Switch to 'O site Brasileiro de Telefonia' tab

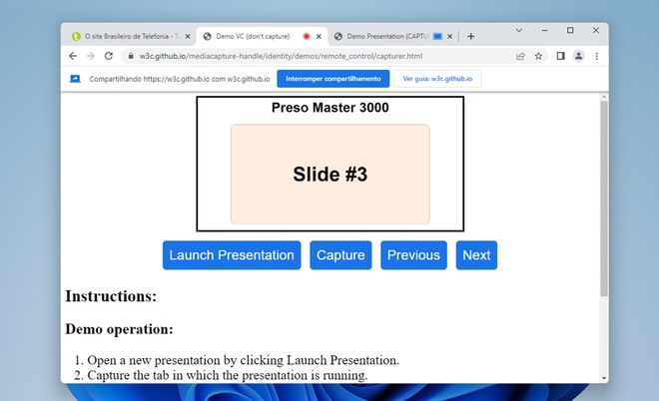click(130, 37)
